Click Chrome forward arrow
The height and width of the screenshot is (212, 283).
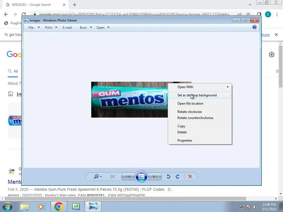coord(15,14)
